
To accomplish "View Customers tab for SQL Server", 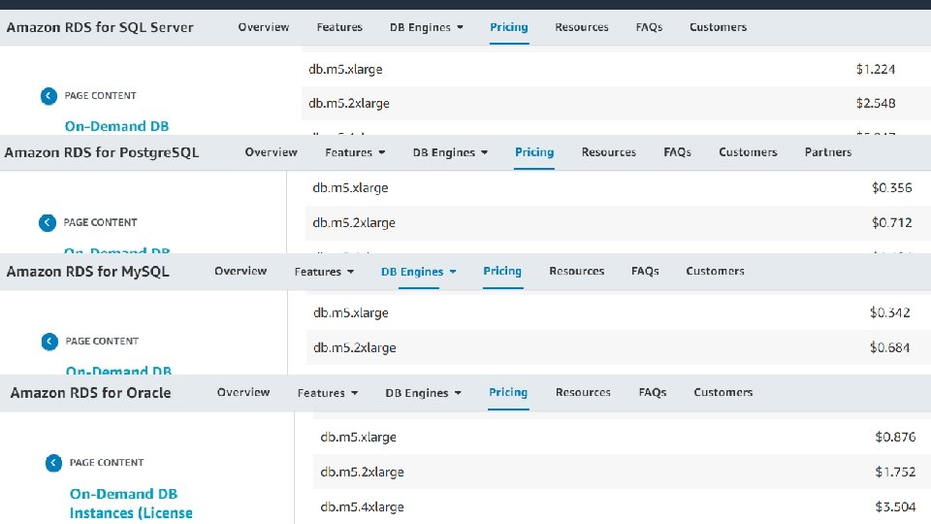I will click(718, 27).
